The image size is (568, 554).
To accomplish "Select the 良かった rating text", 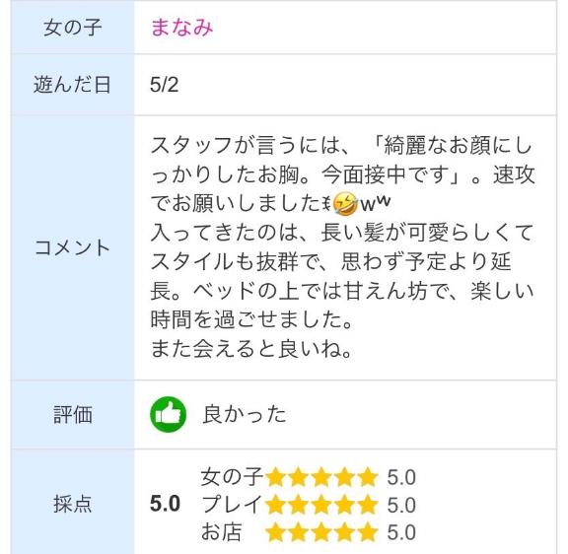I will coord(245,414).
